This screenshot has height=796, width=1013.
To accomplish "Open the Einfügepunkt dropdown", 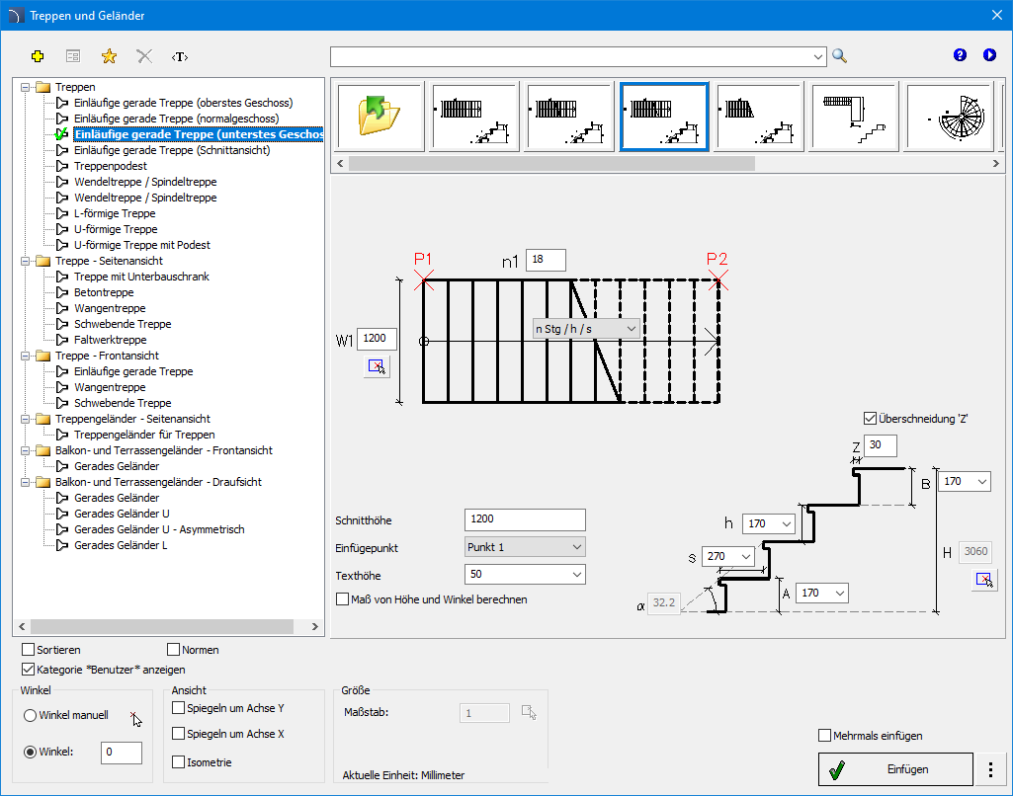I will 525,547.
